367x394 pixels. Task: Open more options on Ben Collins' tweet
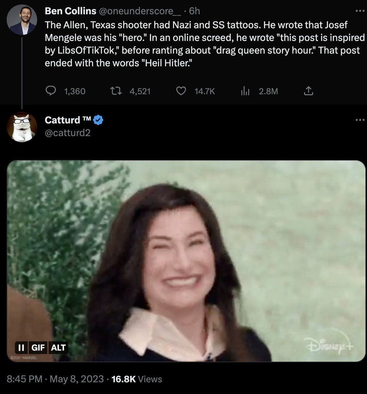point(360,11)
